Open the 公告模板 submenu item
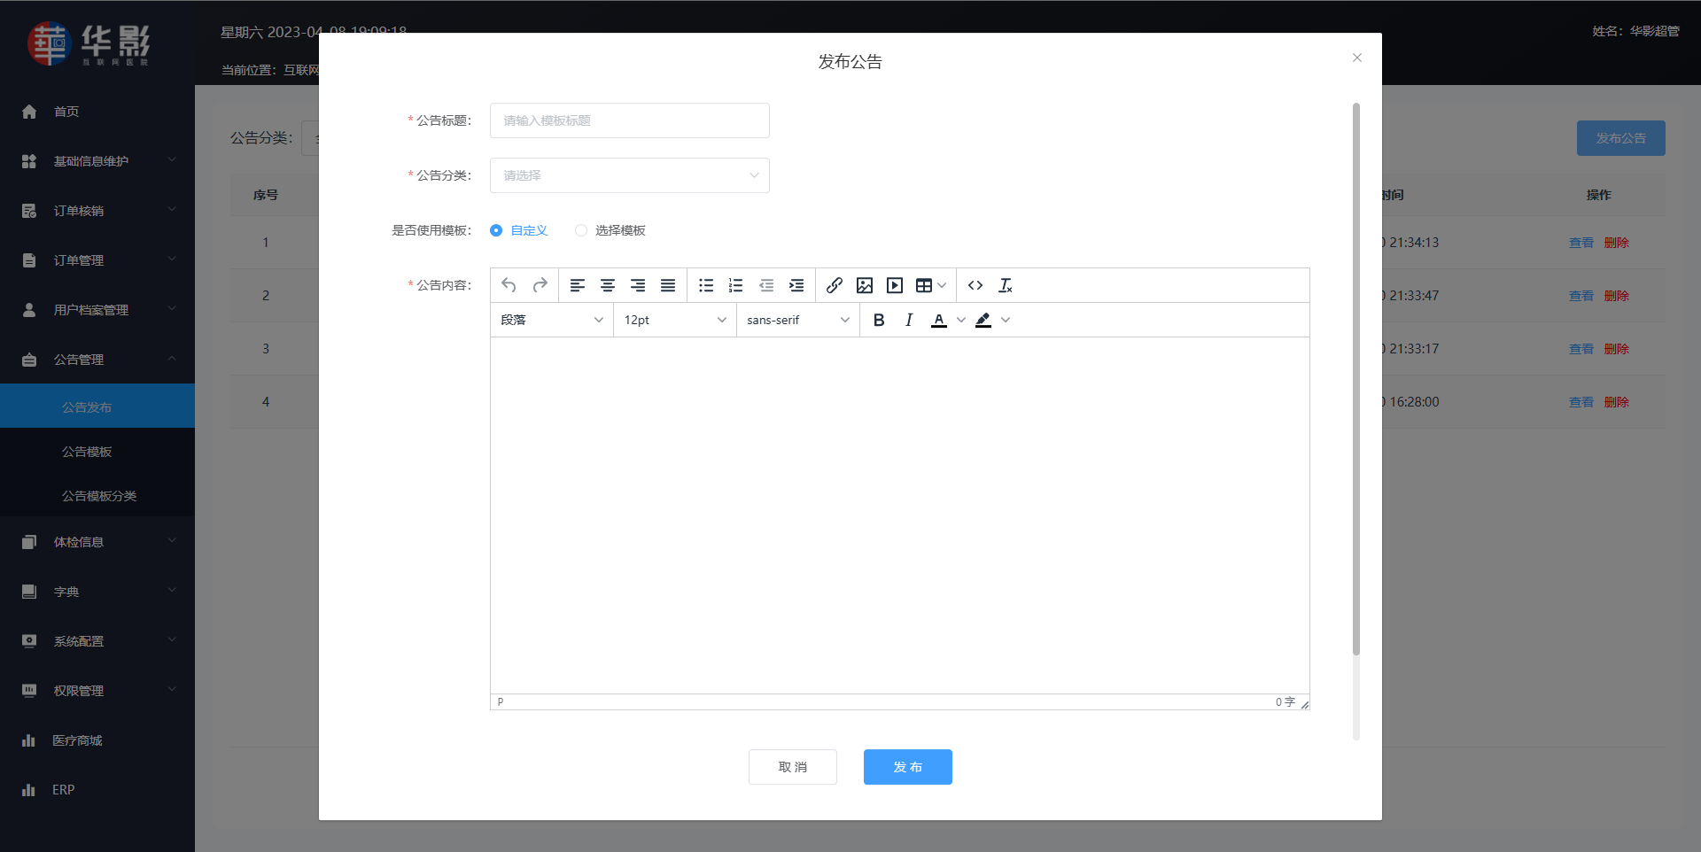The image size is (1701, 852). [97, 452]
